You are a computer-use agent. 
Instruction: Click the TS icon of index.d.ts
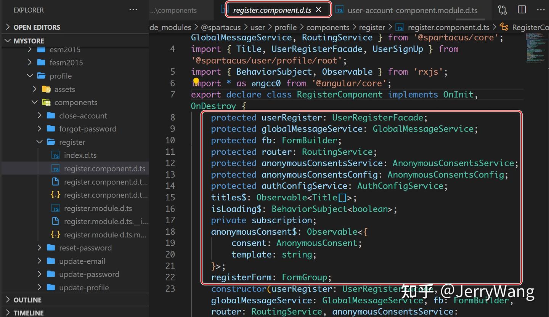tap(56, 155)
